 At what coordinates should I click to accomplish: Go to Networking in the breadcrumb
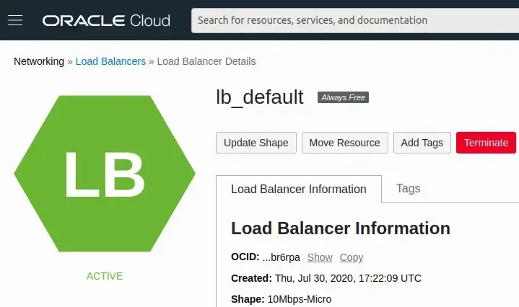pyautogui.click(x=39, y=61)
